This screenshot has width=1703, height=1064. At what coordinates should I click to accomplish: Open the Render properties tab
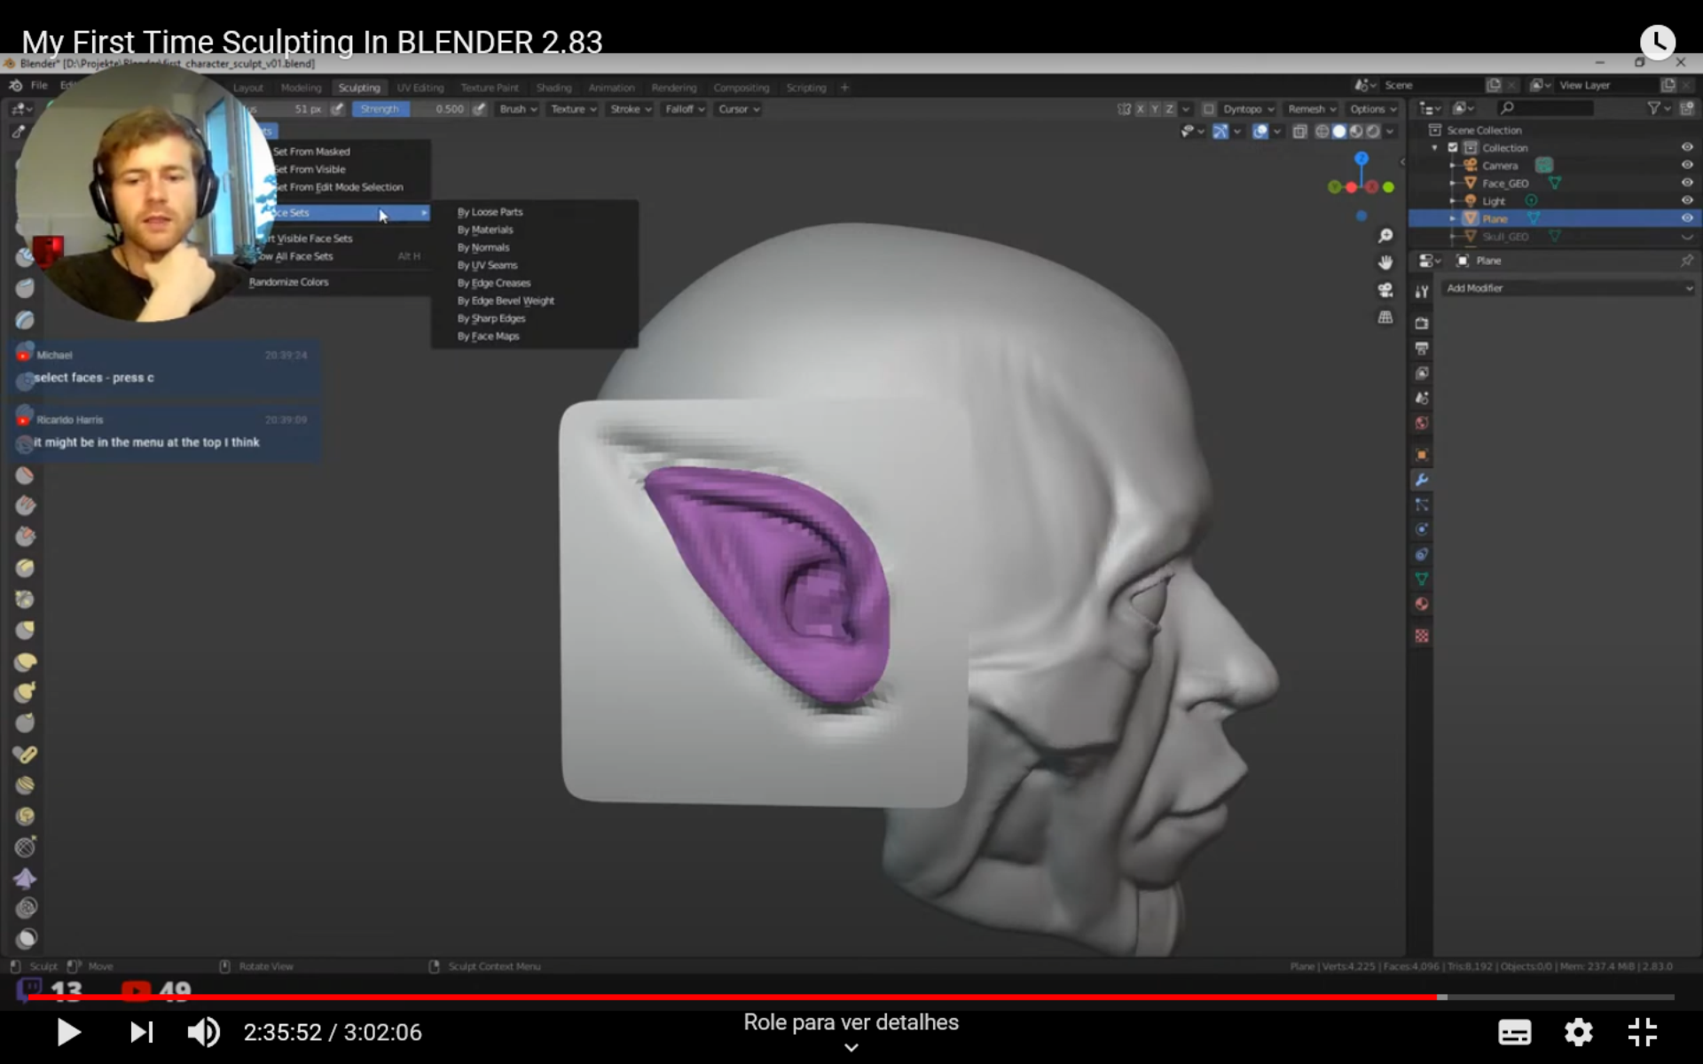pos(1422,323)
